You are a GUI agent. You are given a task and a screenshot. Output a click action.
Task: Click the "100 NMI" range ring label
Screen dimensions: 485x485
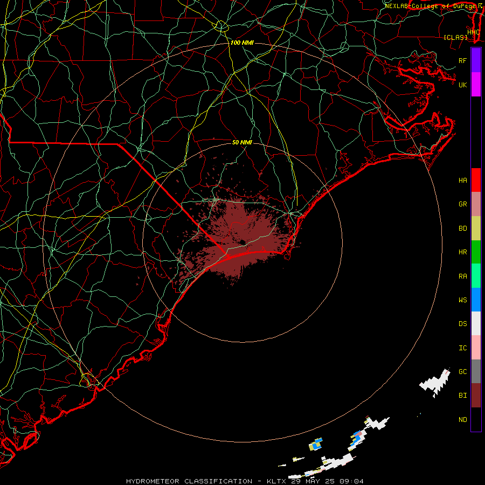click(x=242, y=43)
